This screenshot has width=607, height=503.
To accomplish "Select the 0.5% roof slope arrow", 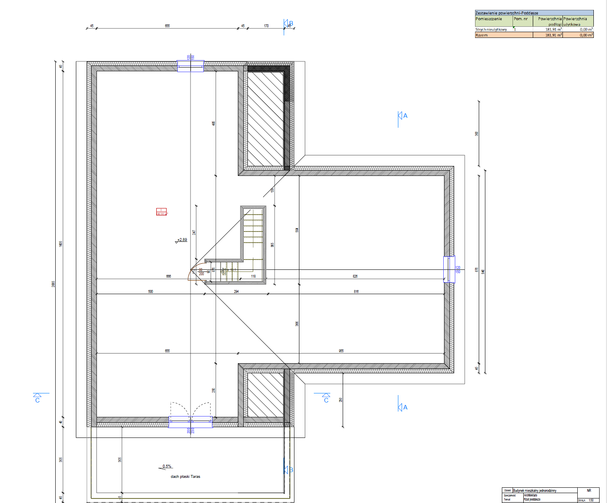I will pos(166,467).
